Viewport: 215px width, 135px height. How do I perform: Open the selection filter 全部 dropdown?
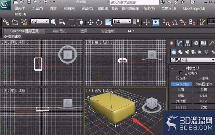(40, 21)
